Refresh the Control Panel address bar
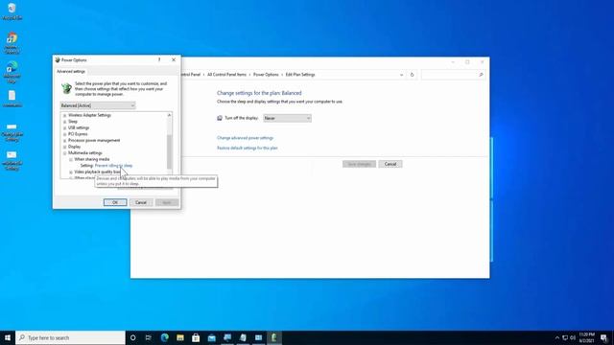614x345 pixels. click(x=412, y=75)
